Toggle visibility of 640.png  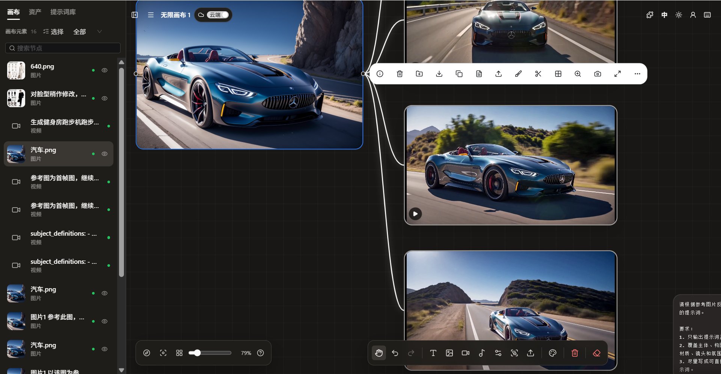(x=105, y=70)
